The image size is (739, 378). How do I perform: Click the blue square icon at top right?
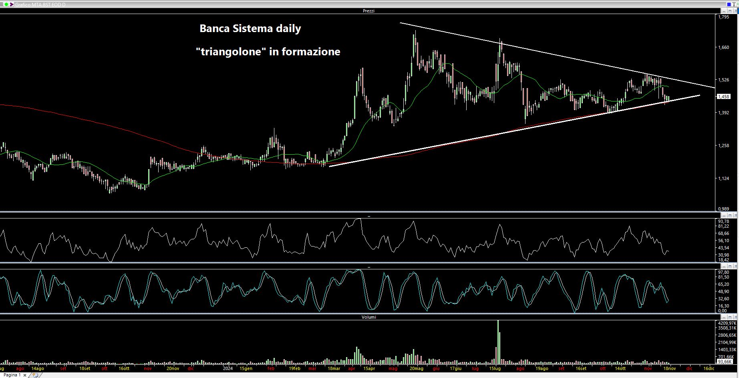tap(729, 4)
